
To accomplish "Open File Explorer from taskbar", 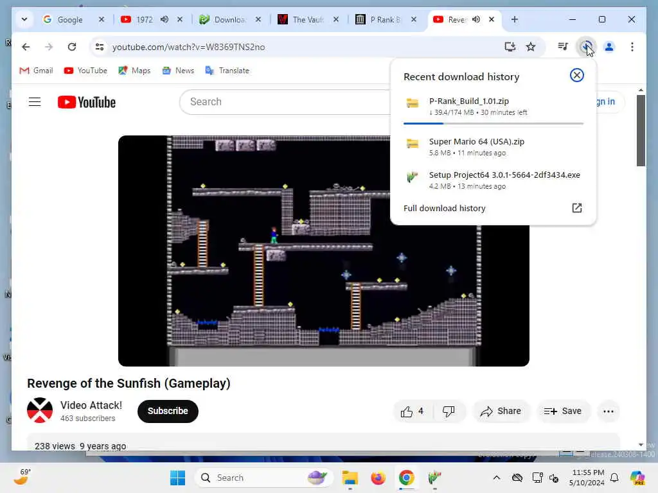I will click(x=350, y=478).
